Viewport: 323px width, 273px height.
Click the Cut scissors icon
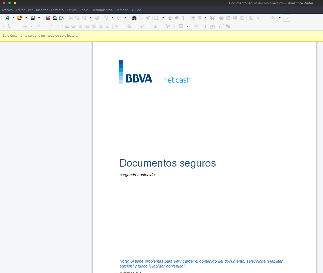pos(71,18)
